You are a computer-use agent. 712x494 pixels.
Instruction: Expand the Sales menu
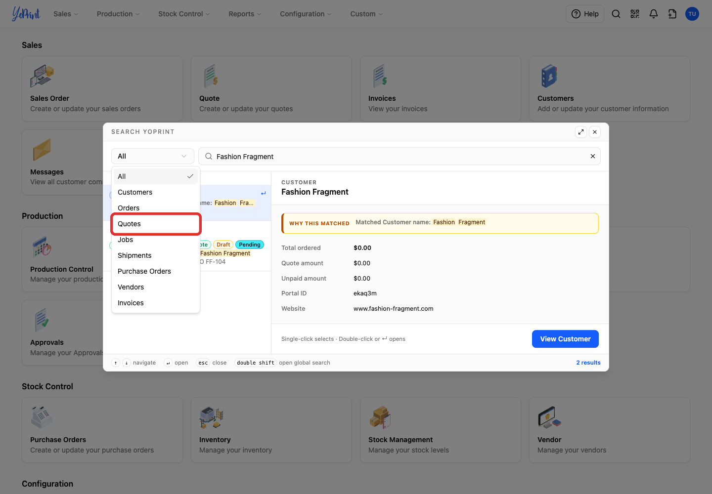[x=66, y=14]
